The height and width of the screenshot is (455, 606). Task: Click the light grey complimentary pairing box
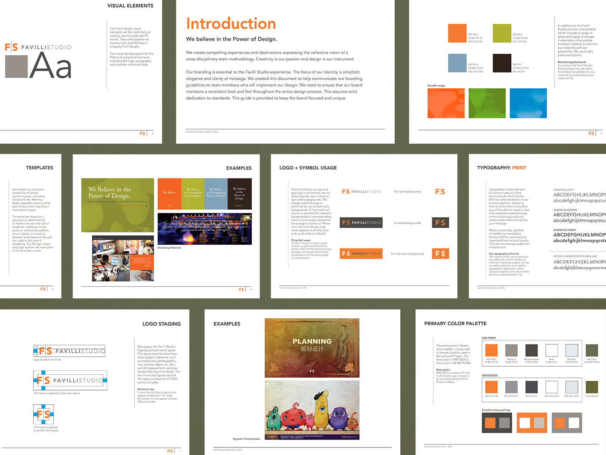point(567,423)
